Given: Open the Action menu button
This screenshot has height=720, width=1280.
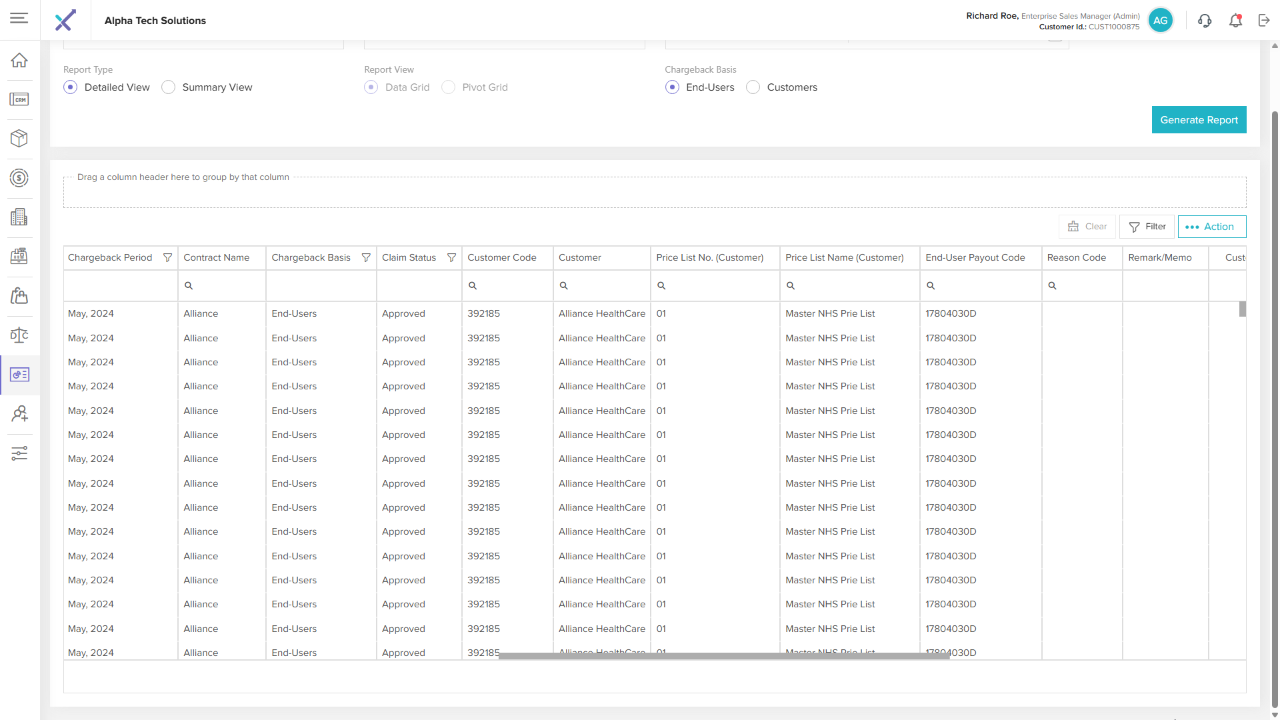Looking at the screenshot, I should pyautogui.click(x=1211, y=227).
